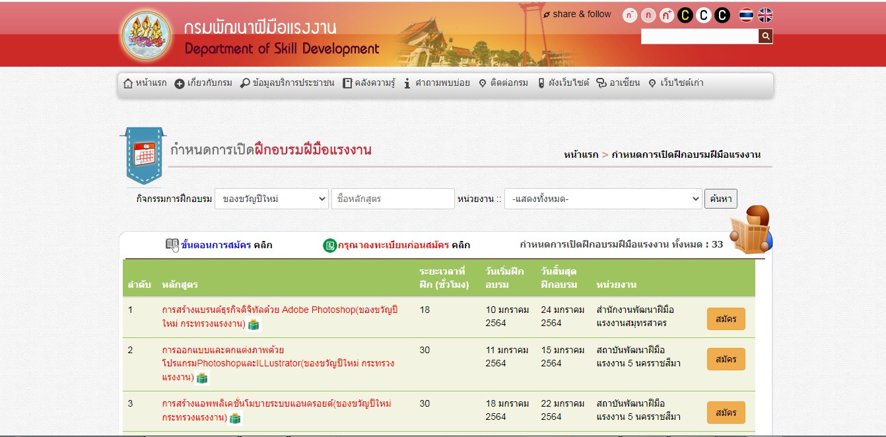Screen dimensions: 886x437
Task: Click the newspaper reader icon
Action: 751,230
